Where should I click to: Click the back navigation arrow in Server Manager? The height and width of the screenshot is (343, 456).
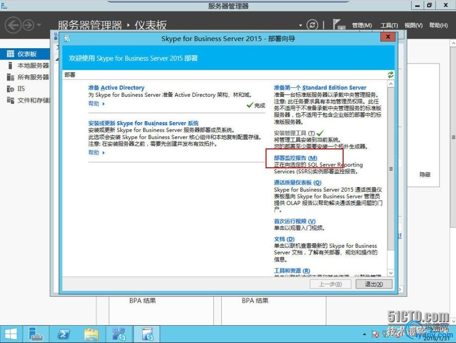(13, 25)
